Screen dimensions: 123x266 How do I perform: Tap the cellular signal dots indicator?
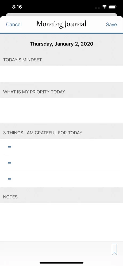click(x=97, y=8)
